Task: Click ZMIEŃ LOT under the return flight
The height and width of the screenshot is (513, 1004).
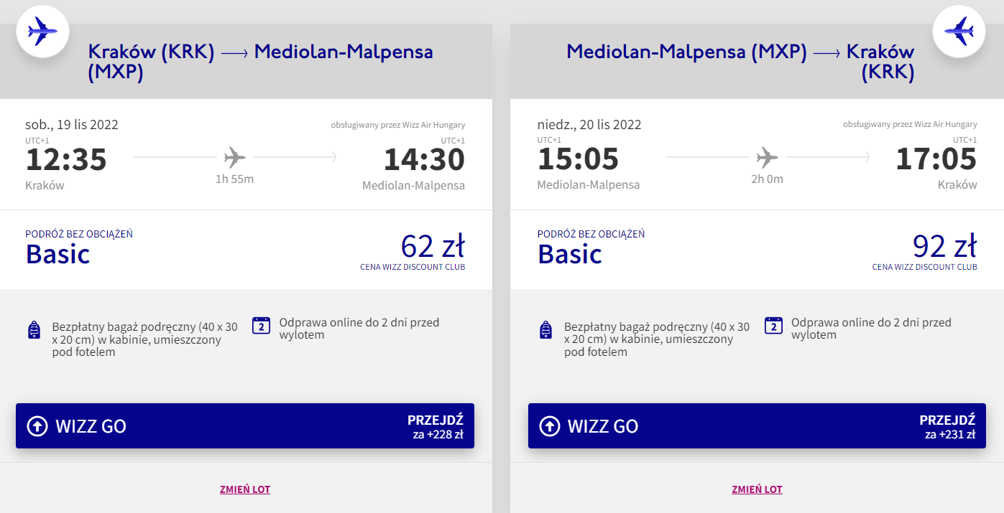Action: (x=757, y=489)
